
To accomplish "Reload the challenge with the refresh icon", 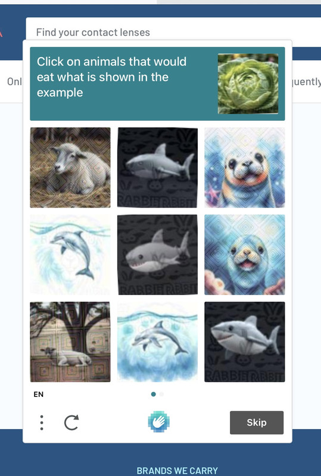I will tap(71, 422).
